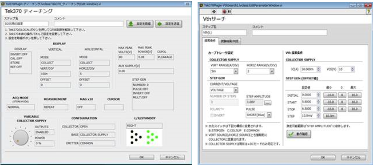
Task: Click the 10.0 max button in STOP row
Action: click(354, 109)
